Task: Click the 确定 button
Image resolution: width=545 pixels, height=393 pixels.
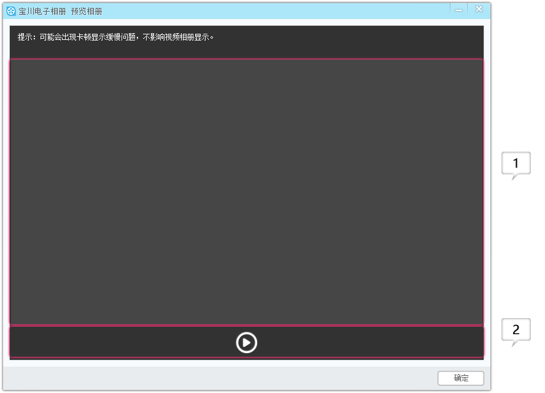Action: pos(460,378)
